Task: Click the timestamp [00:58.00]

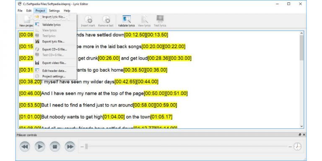Action: pyautogui.click(x=144, y=105)
